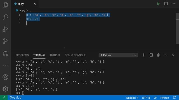Click terminal output ending in 'h']
179x100 pixels.
[x=41, y=79]
